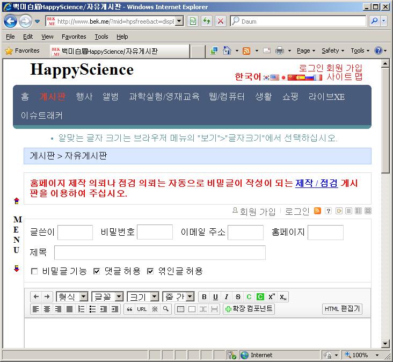Click the 확장 컴포넌트 button

tap(249, 309)
